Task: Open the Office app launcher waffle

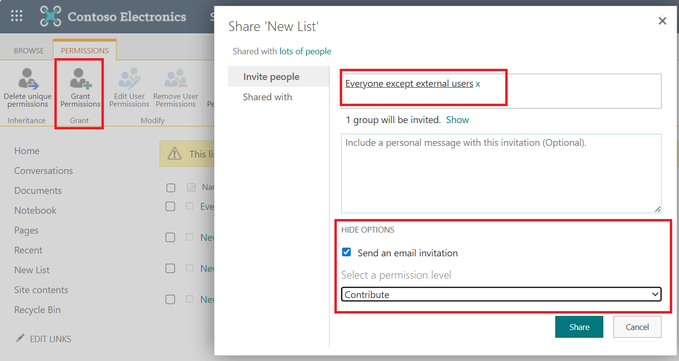Action: click(16, 16)
